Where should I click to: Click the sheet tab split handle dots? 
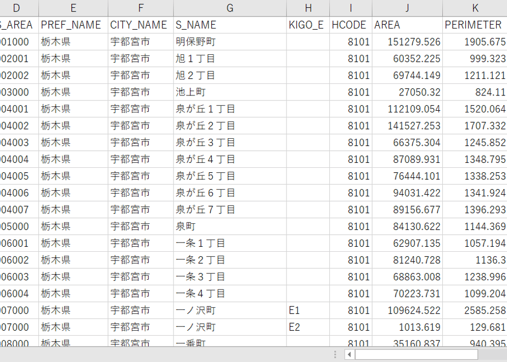[335, 354]
